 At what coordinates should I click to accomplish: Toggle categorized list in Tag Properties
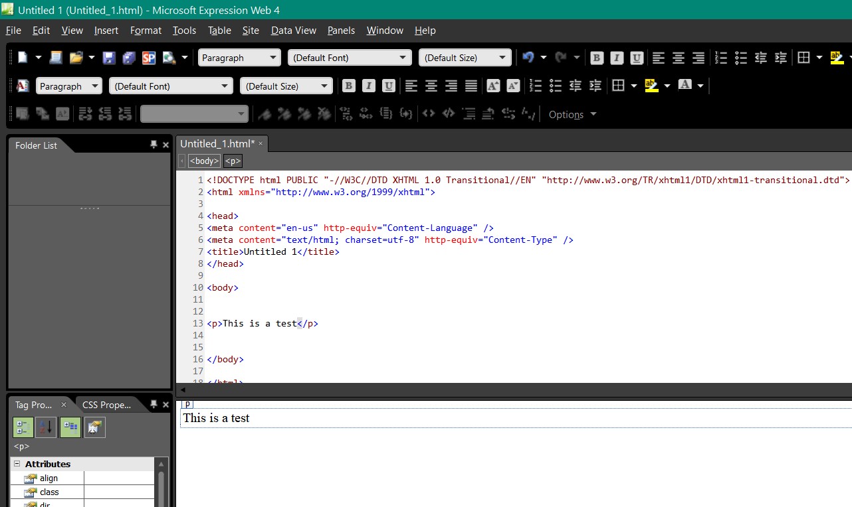[23, 427]
